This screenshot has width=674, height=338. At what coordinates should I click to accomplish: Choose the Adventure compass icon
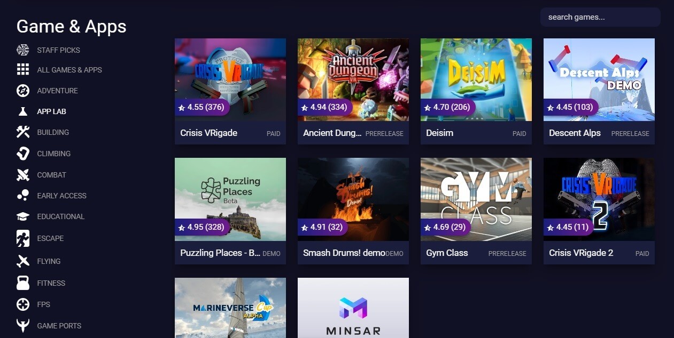23,91
